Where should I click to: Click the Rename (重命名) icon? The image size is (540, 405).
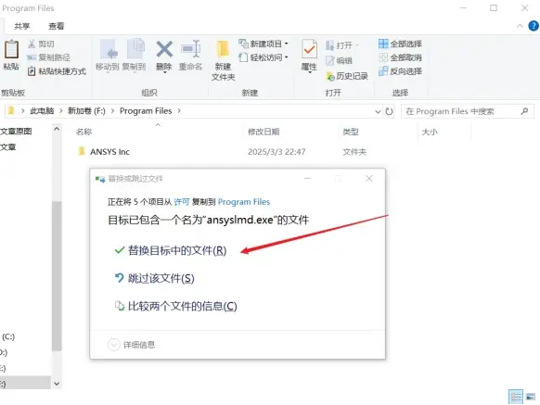[190, 49]
